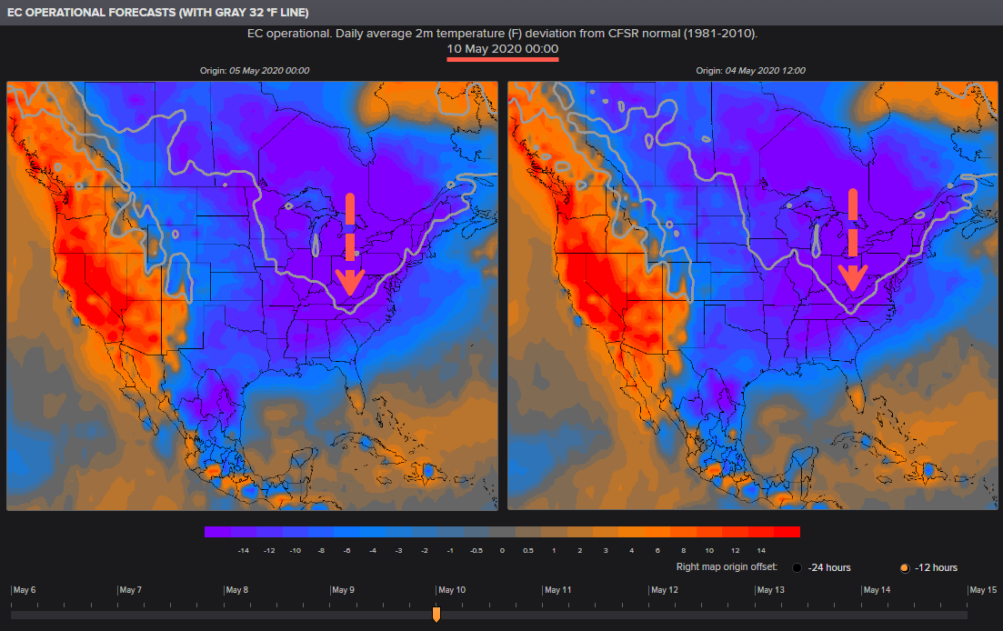Select the -24 hours origin offset option

pos(797,567)
